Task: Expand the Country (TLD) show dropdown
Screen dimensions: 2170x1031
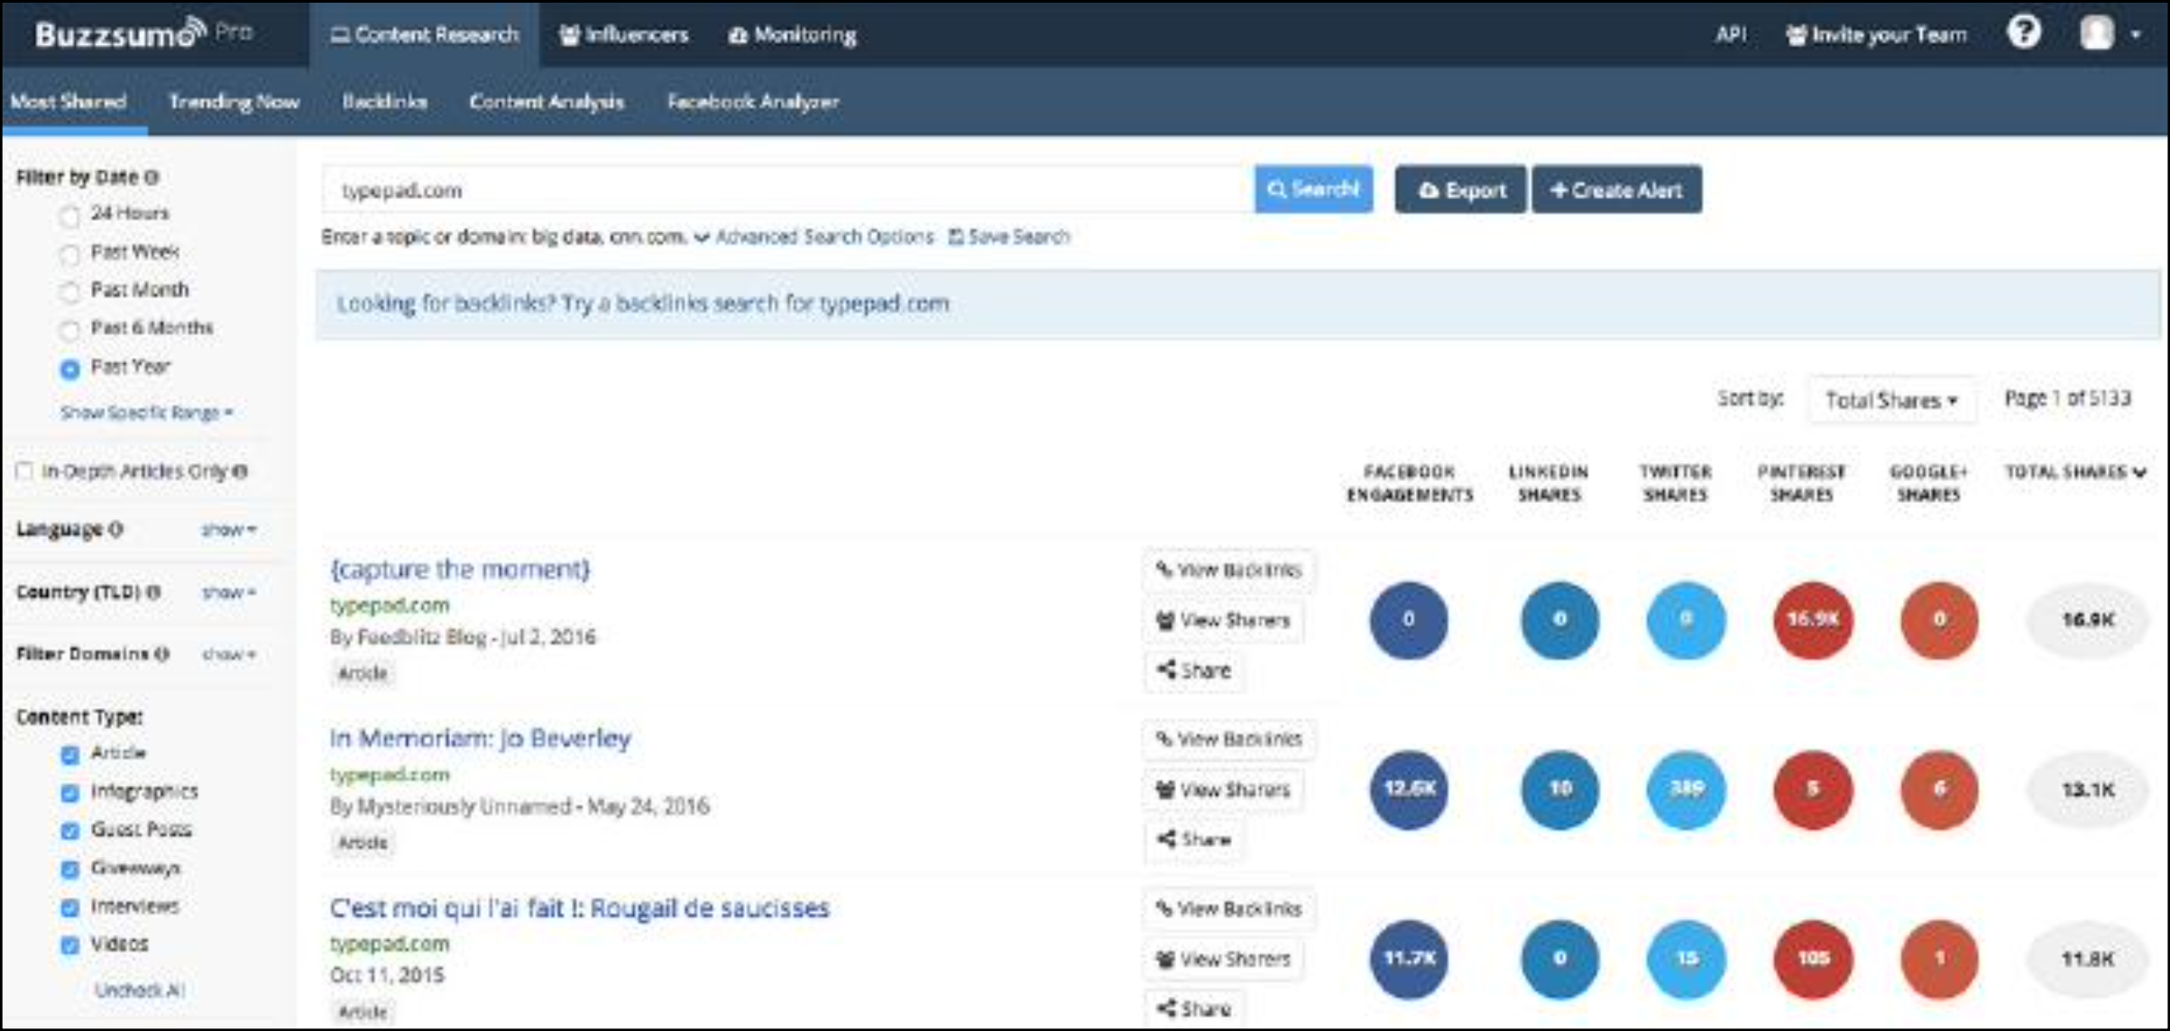Action: [x=229, y=592]
